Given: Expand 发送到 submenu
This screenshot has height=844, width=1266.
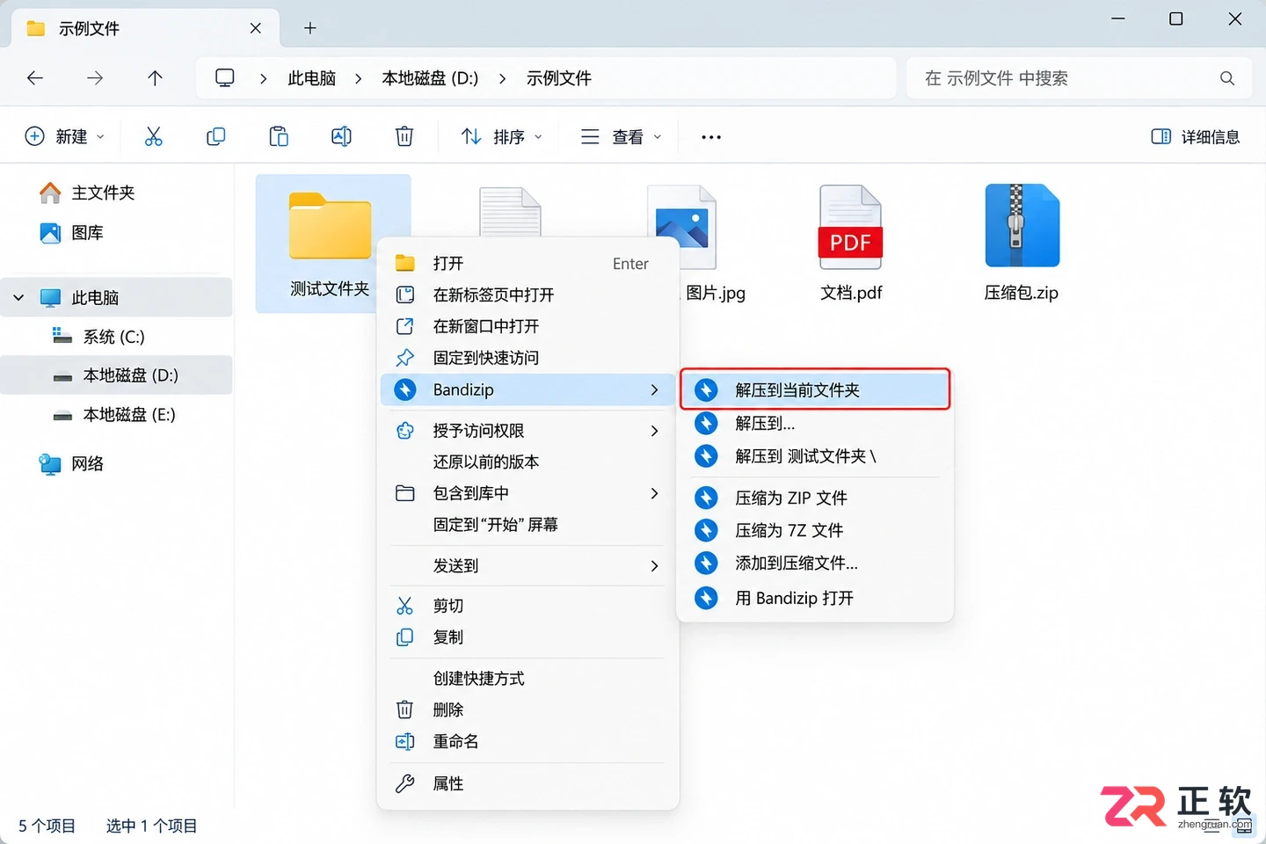Looking at the screenshot, I should pos(527,565).
